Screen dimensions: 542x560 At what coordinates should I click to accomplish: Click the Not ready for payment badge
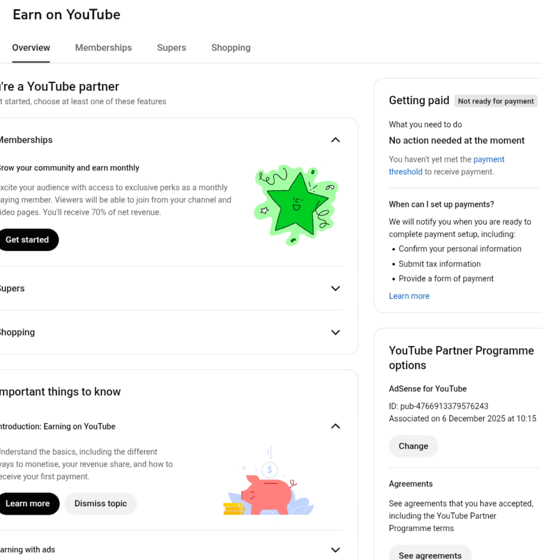(495, 101)
